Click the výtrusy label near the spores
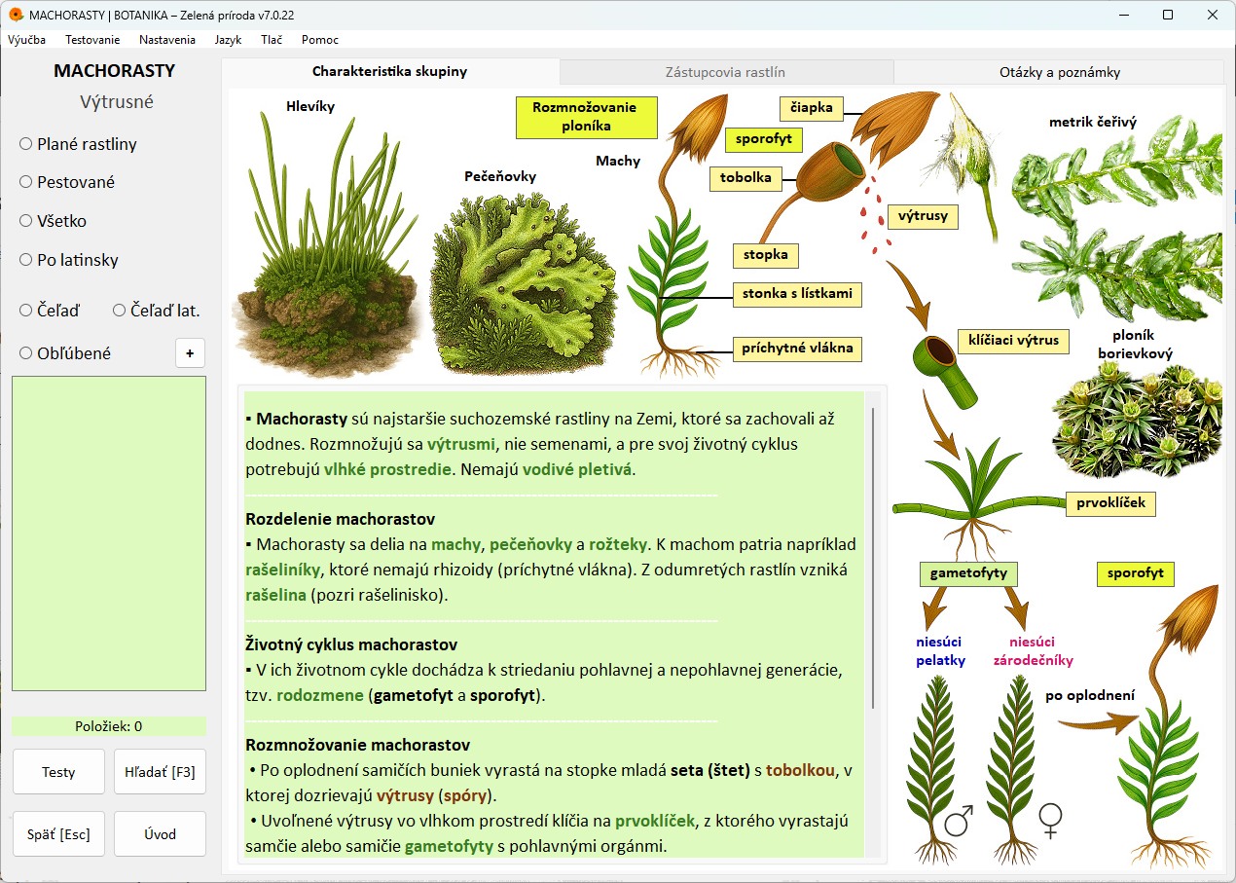 [x=924, y=216]
